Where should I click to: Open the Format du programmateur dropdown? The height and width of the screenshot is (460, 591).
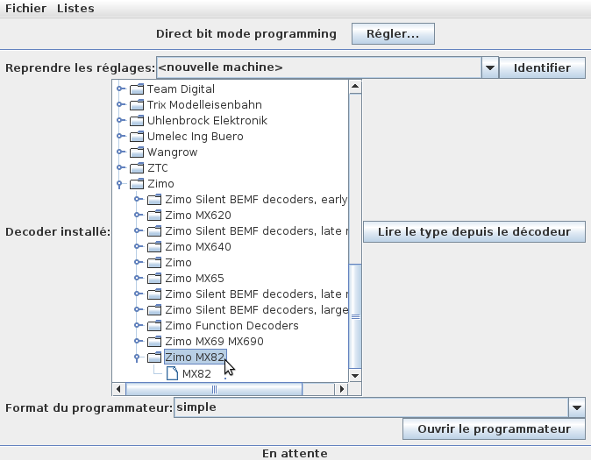(x=577, y=407)
